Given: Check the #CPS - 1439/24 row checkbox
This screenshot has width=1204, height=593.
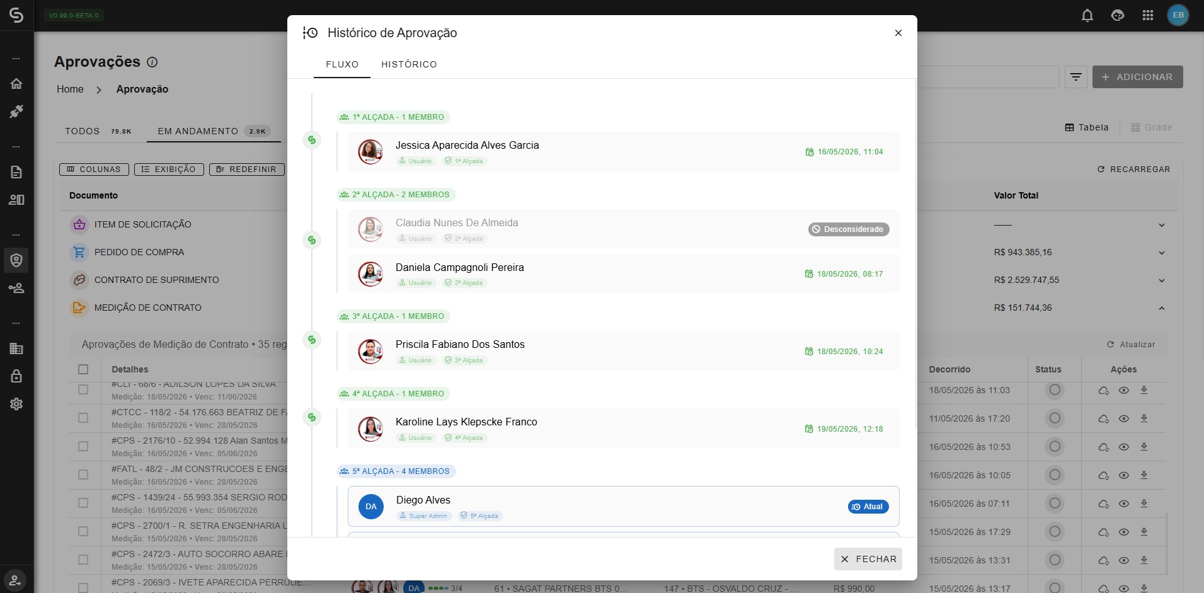Looking at the screenshot, I should 83,503.
